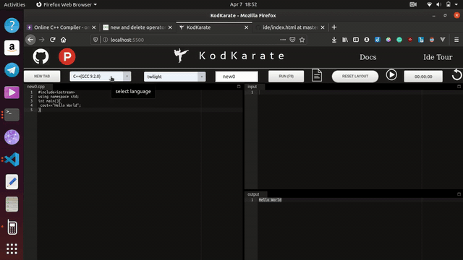
Task: Click the #include<iostream> code line
Action: click(x=56, y=92)
